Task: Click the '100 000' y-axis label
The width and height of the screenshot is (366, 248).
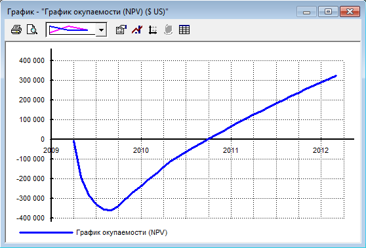Action: pyautogui.click(x=31, y=119)
